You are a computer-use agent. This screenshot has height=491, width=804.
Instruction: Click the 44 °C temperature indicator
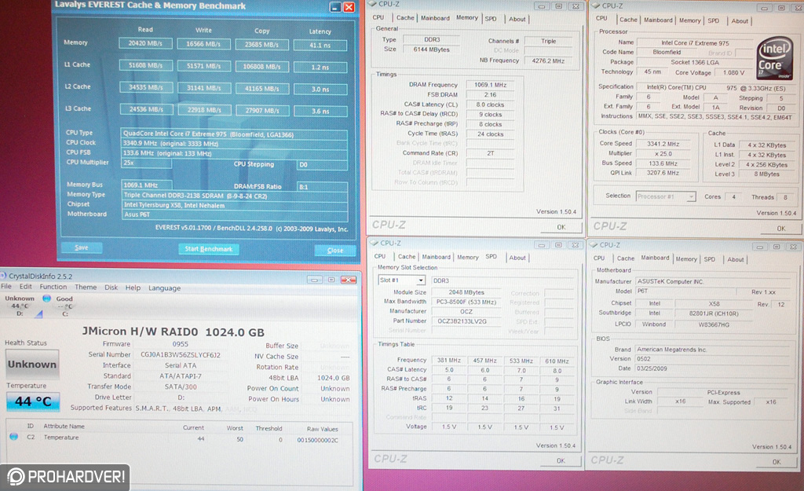(33, 401)
